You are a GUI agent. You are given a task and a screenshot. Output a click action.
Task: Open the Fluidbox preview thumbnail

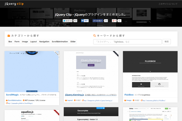[150, 72]
